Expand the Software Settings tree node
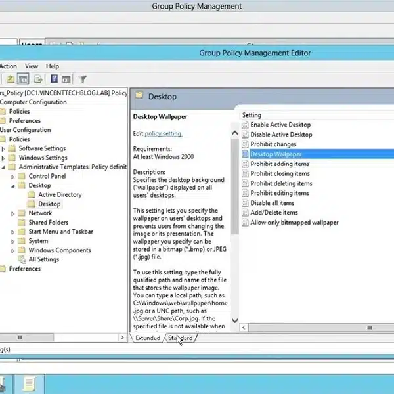Image resolution: width=394 pixels, height=394 pixels. click(3, 148)
